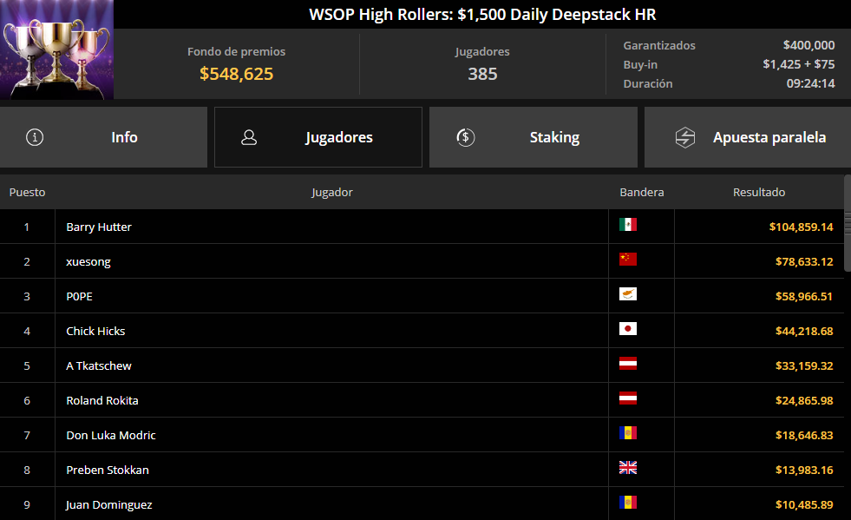Click the UK flag next to Preben Stokkan
Image resolution: width=851 pixels, height=520 pixels.
pos(628,468)
